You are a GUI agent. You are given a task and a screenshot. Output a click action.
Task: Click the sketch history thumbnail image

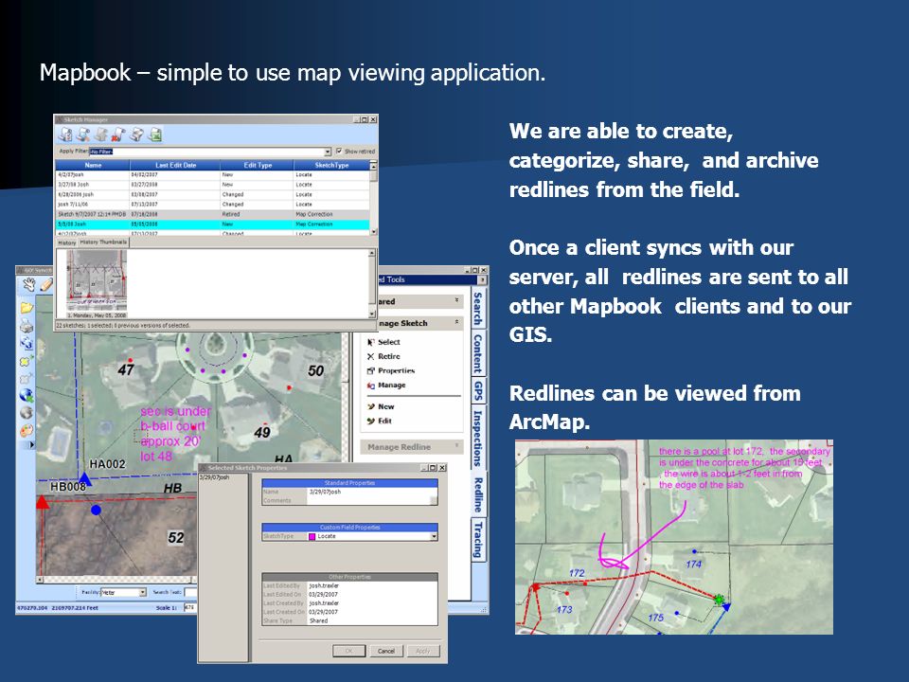point(97,281)
